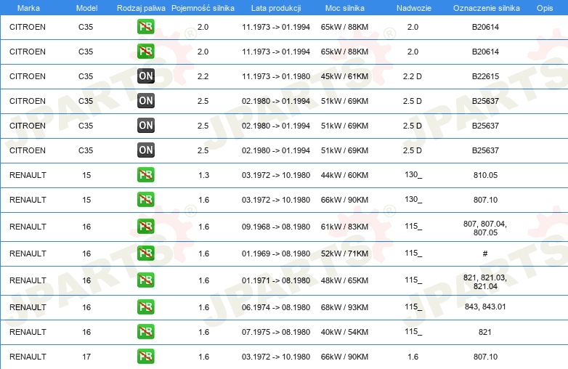Click the Pojemność silnika column header
The image size is (568, 369).
click(203, 8)
